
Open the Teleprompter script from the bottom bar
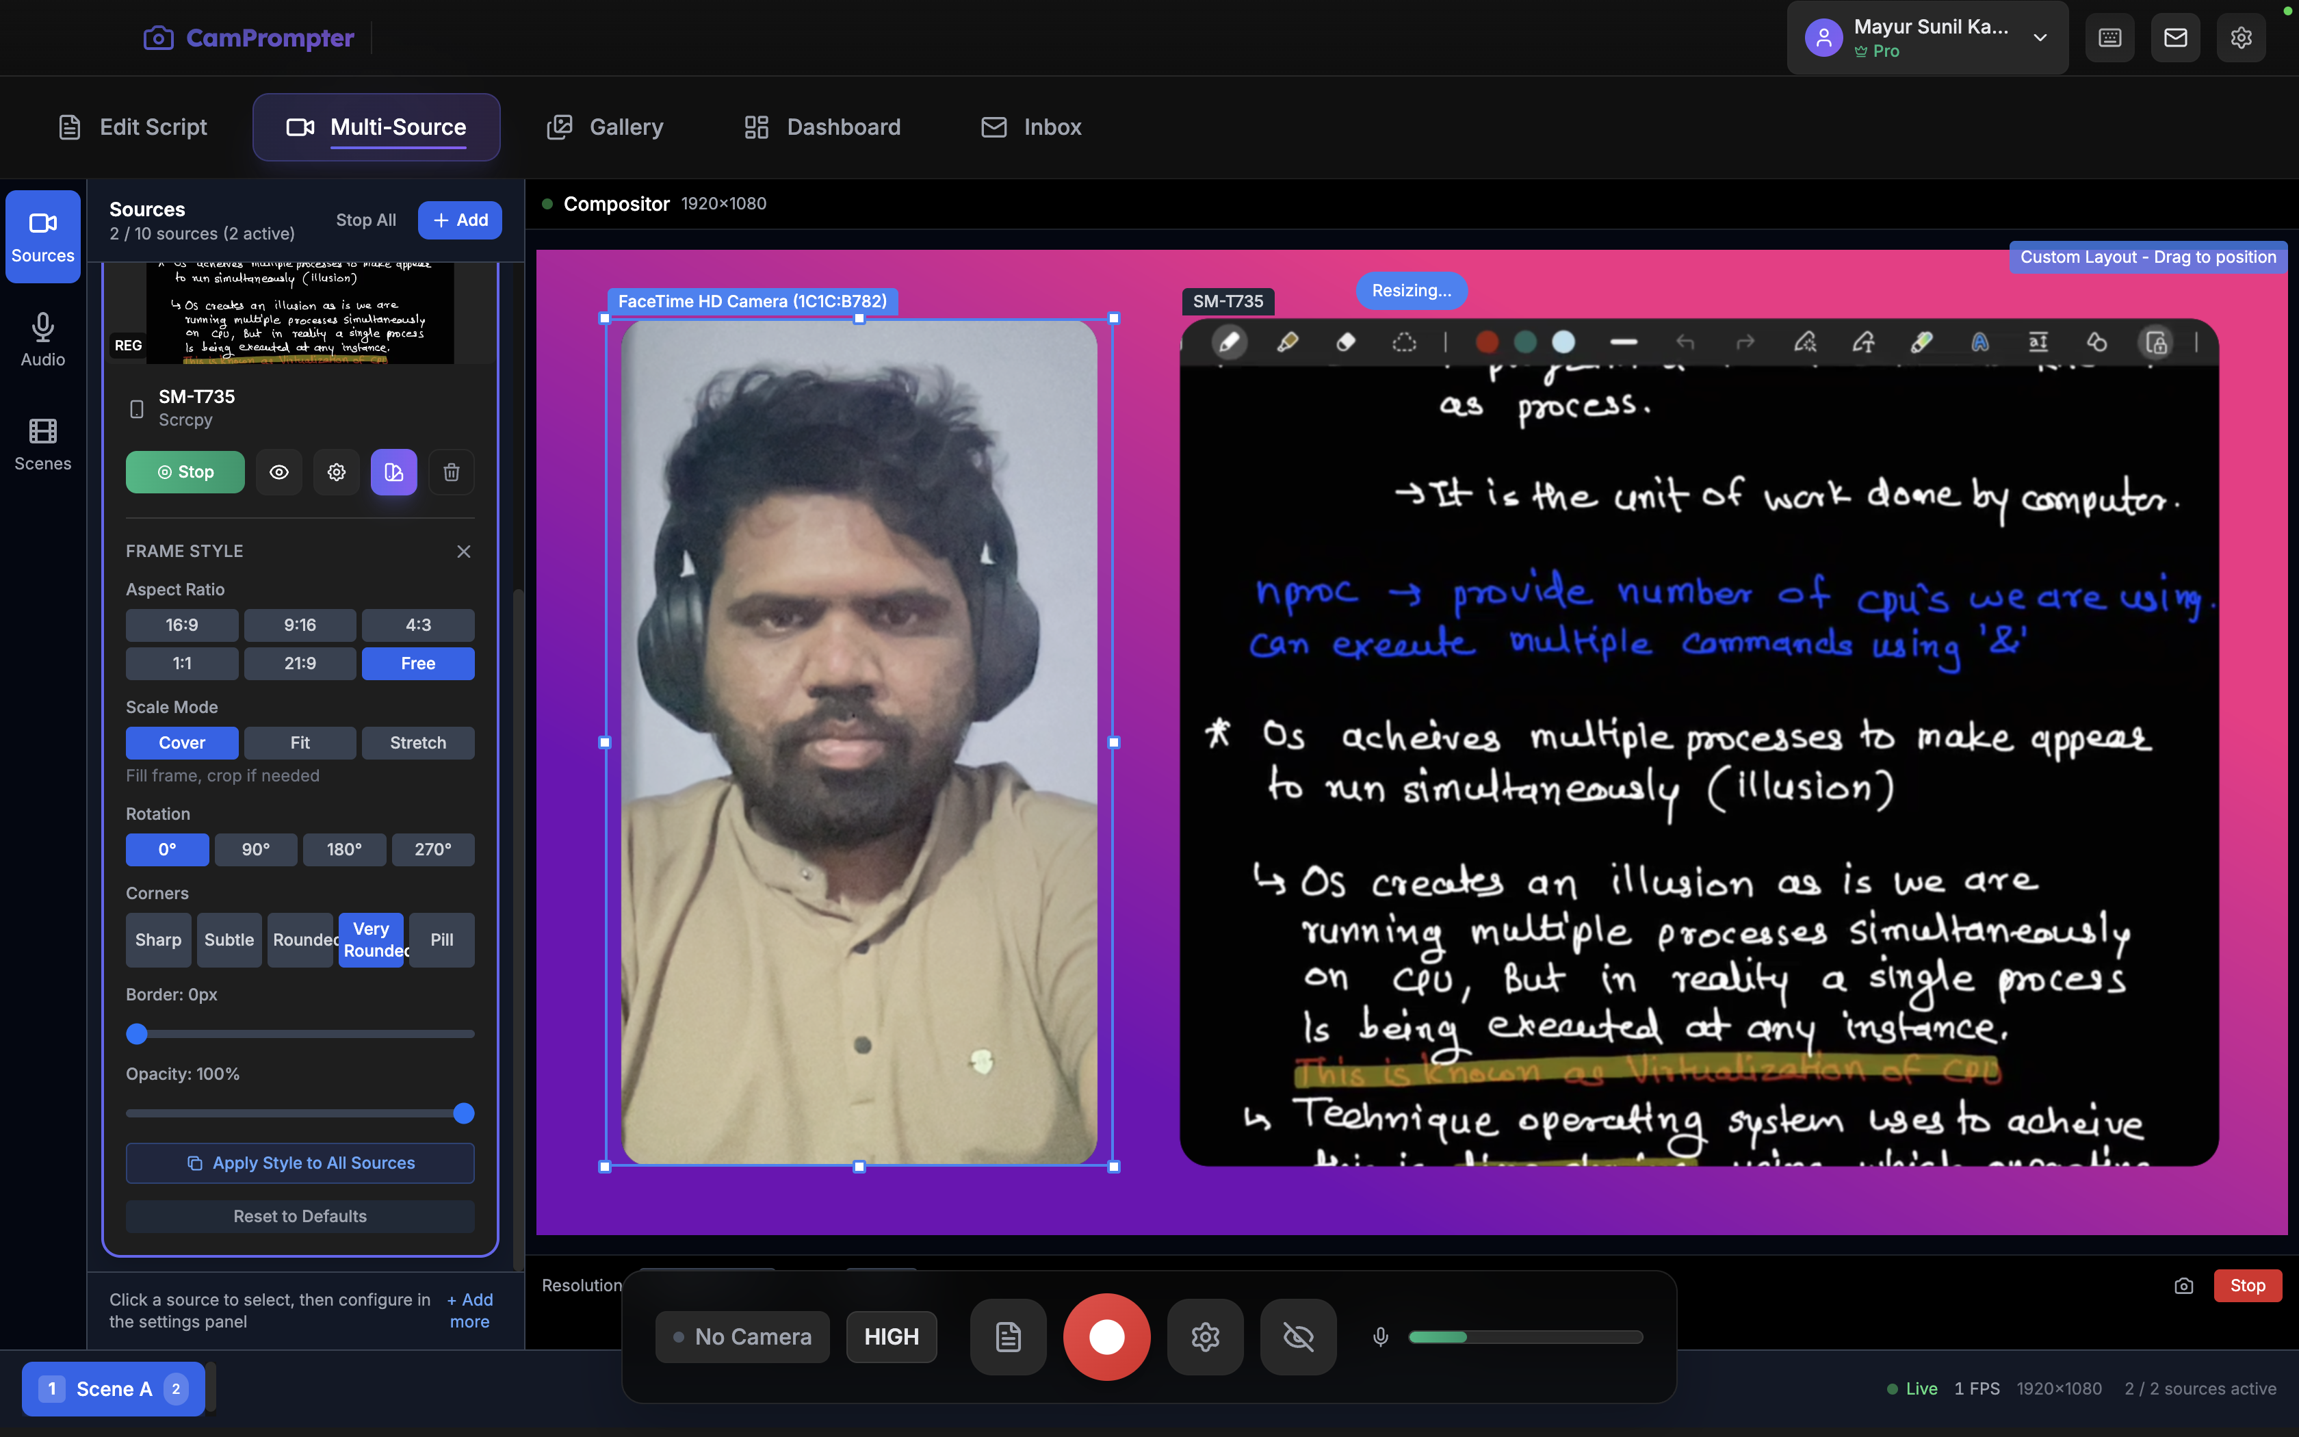pos(1007,1336)
